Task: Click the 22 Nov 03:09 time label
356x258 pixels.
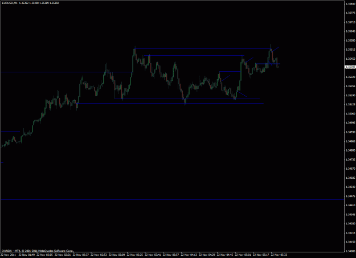Action: coord(117,255)
